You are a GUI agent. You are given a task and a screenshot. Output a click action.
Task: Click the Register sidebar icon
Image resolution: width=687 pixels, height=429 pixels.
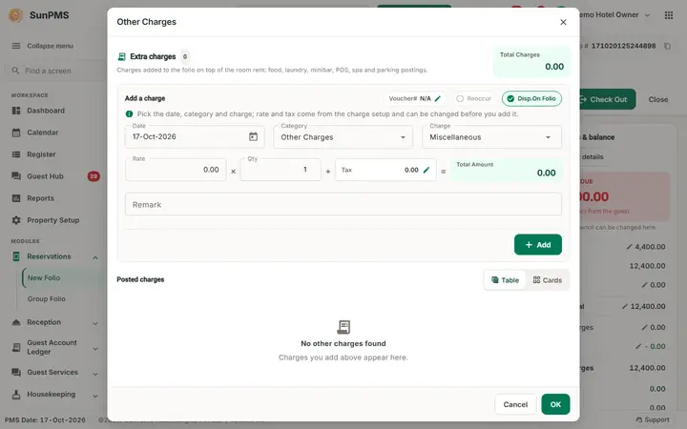click(x=16, y=154)
